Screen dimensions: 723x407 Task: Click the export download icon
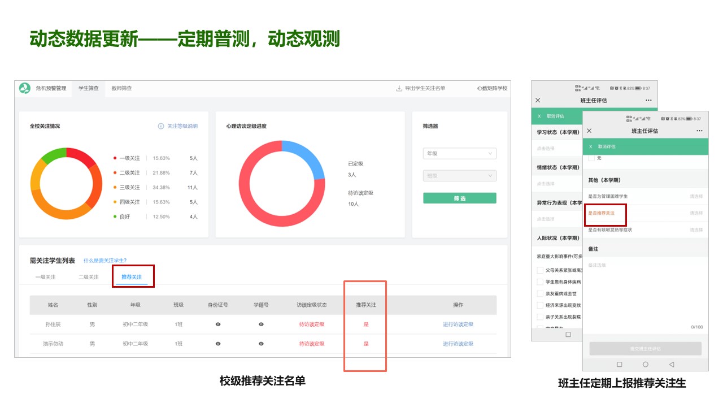tap(399, 88)
